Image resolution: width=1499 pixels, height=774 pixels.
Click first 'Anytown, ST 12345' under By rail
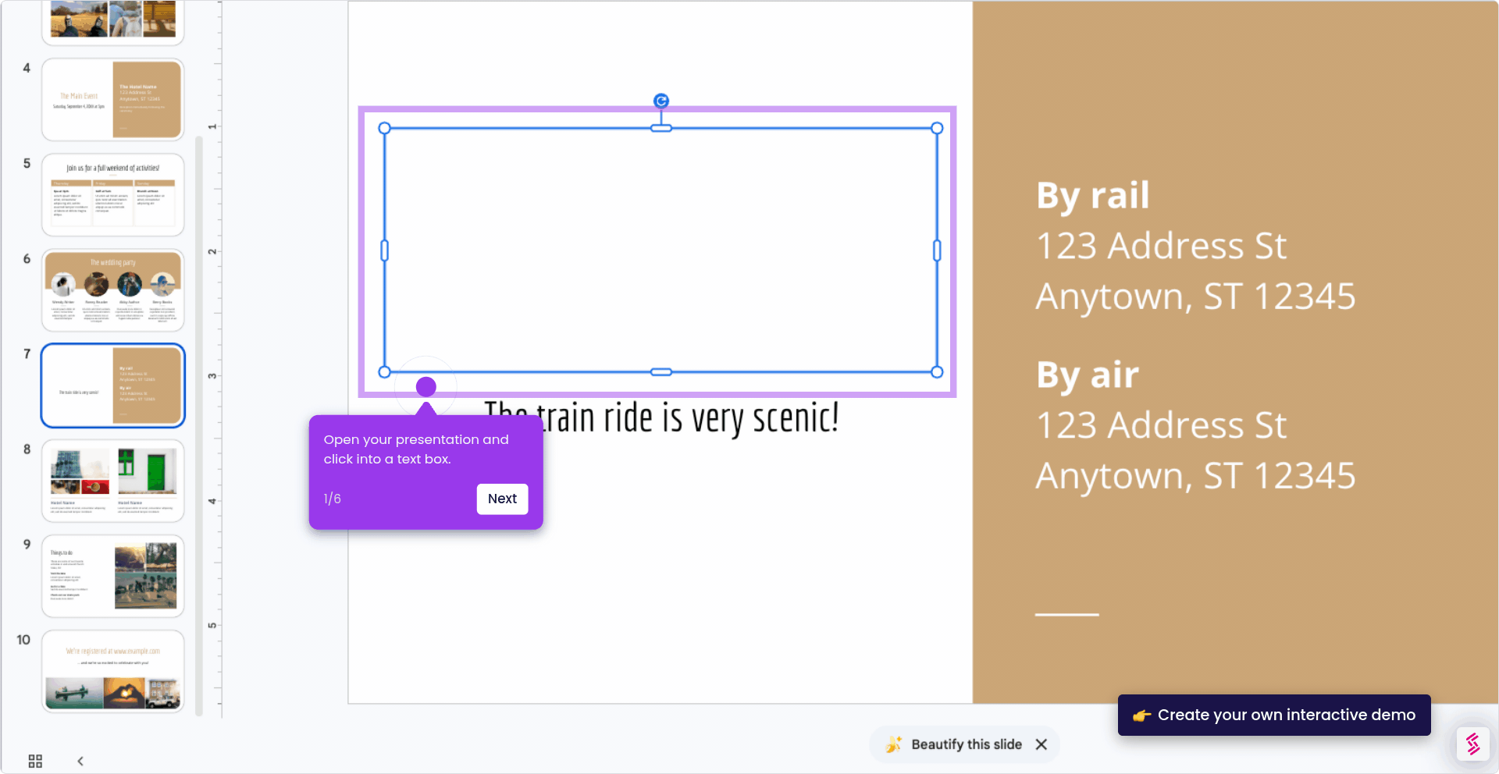point(1195,297)
